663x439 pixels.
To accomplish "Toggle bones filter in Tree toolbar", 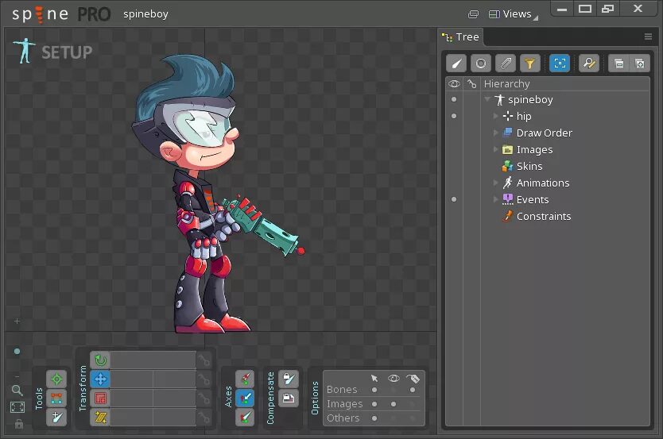I will pos(456,64).
